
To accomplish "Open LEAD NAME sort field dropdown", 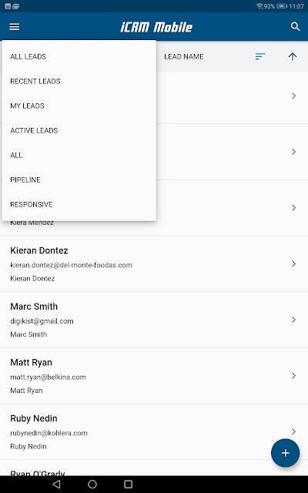I will coord(184,56).
